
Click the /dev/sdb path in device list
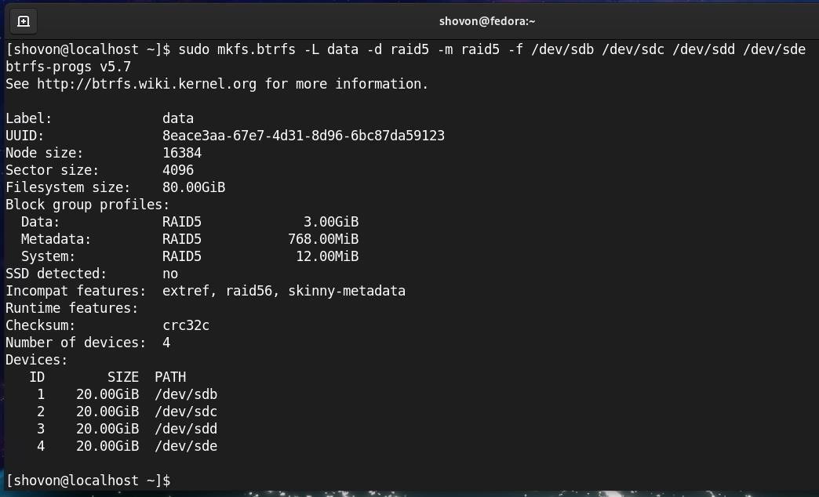coord(186,394)
